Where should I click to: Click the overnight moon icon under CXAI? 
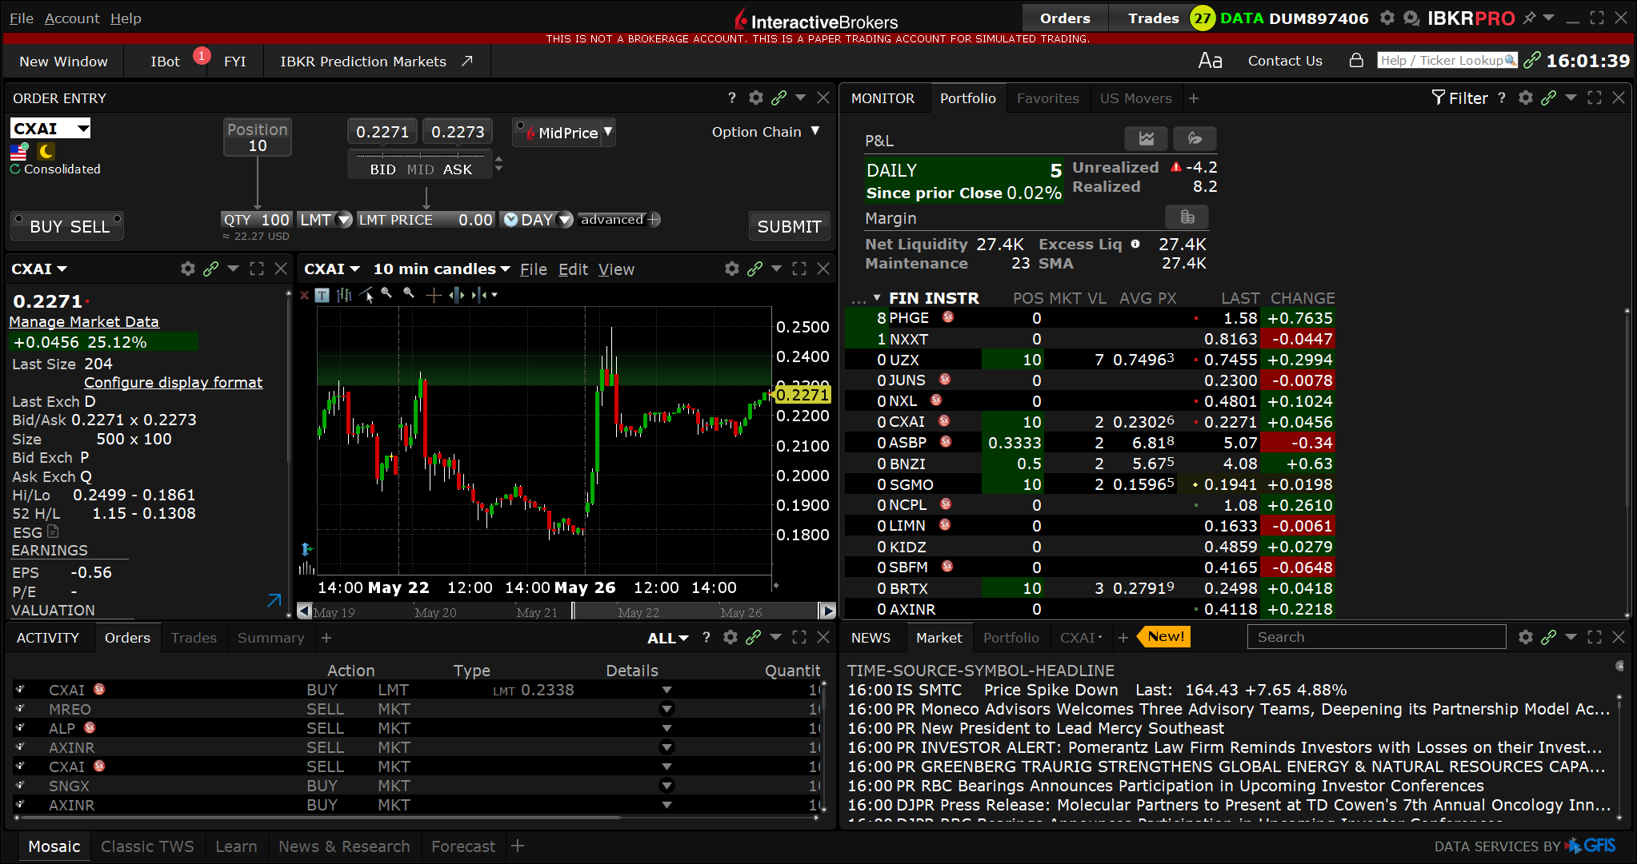(46, 151)
